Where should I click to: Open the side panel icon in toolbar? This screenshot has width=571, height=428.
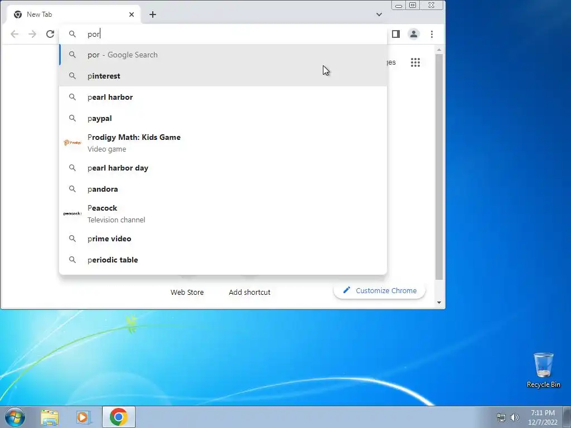click(396, 34)
